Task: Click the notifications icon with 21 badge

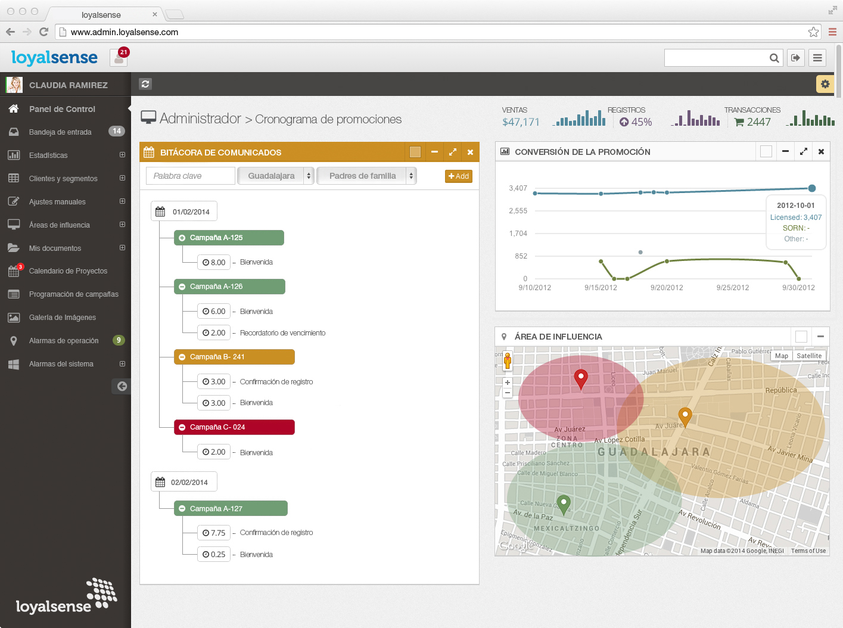Action: point(119,58)
